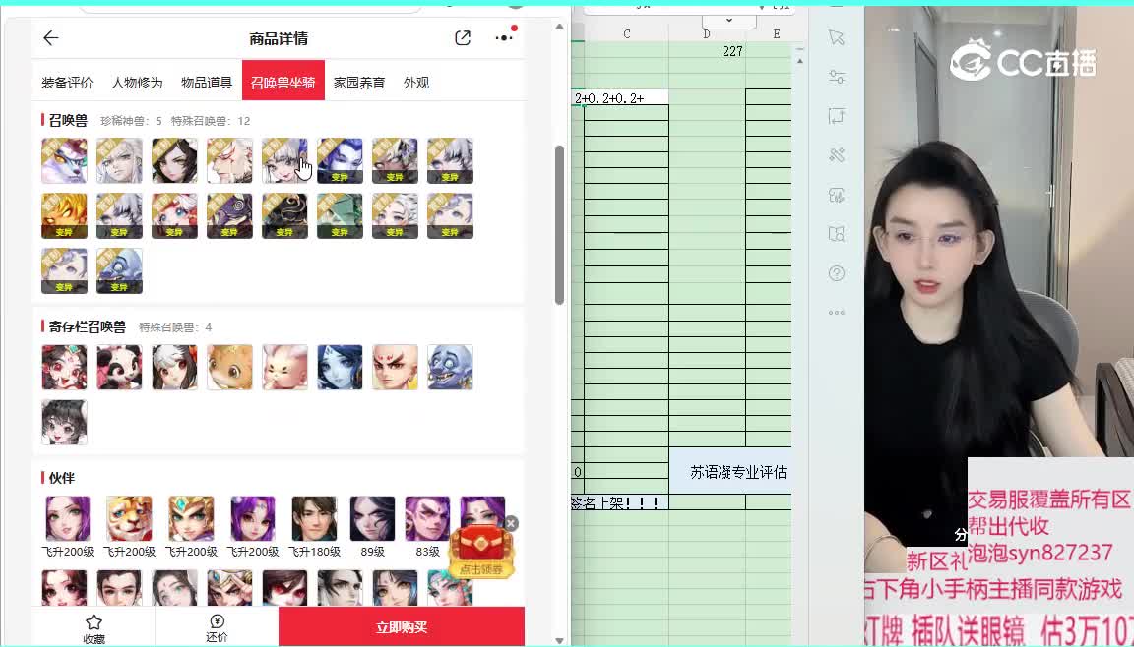Viewport: 1134px width, 647px height.
Task: Click scroll down arrow of product page
Action: (x=559, y=640)
